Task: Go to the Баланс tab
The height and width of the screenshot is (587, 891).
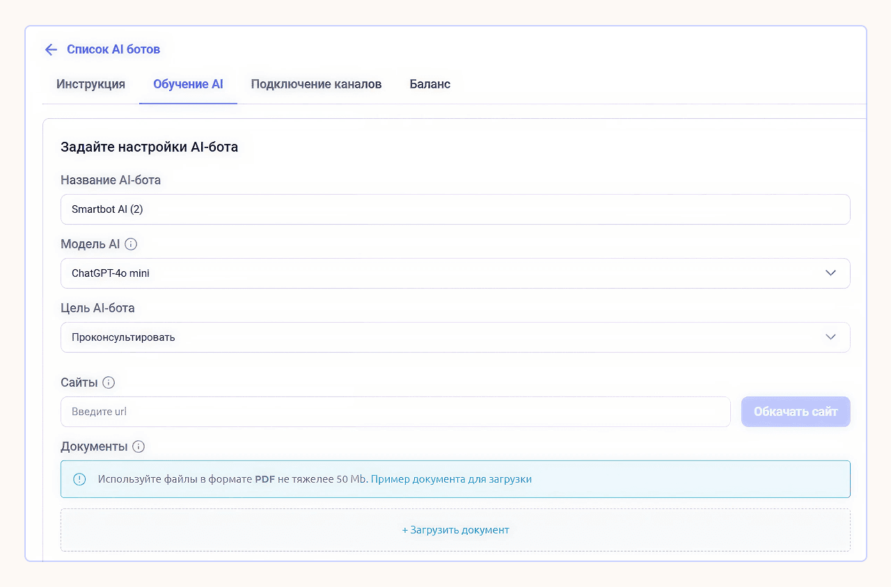Action: point(429,84)
